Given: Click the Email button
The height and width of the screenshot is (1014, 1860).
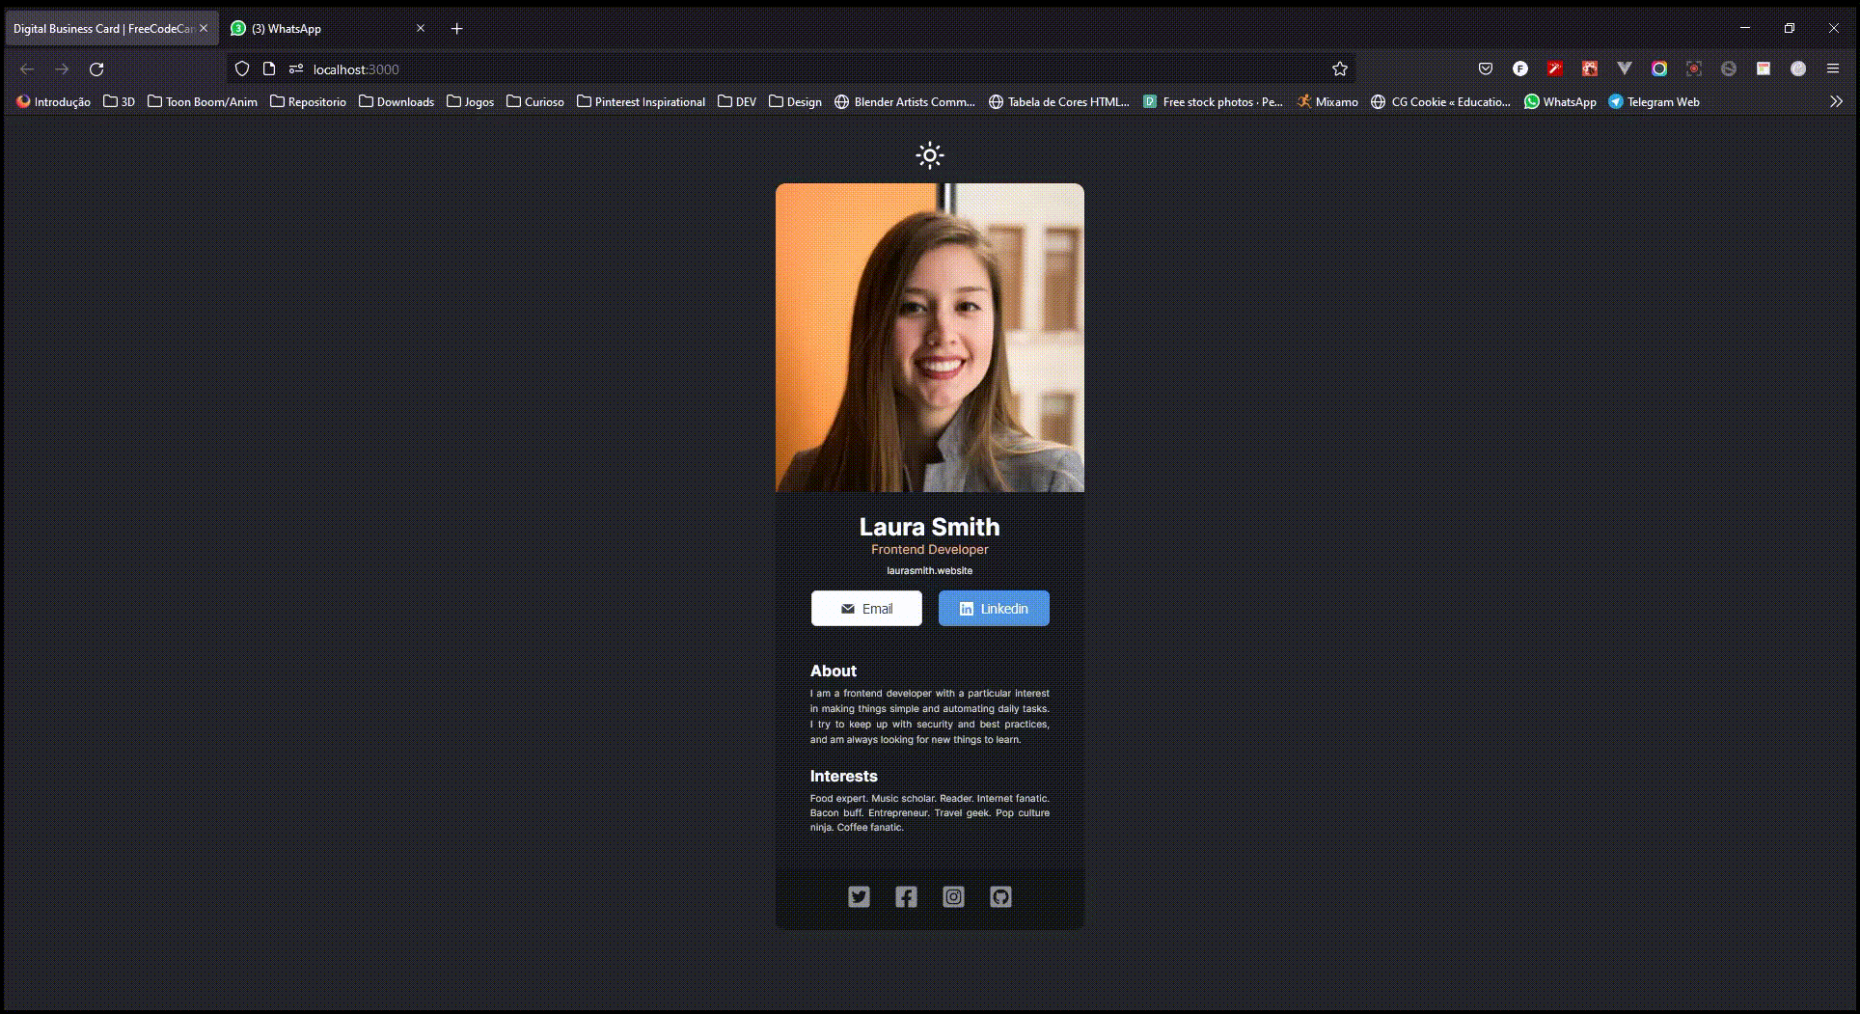Looking at the screenshot, I should tap(866, 609).
